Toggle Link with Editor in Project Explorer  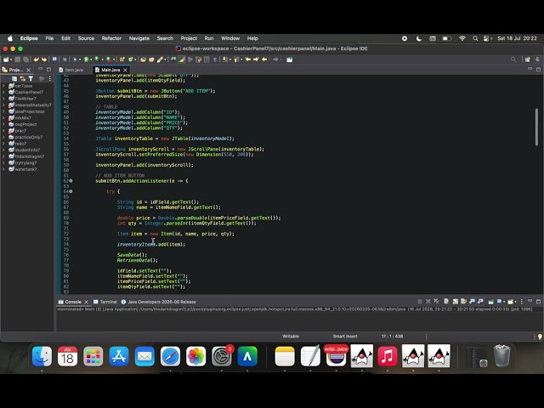coord(23,79)
